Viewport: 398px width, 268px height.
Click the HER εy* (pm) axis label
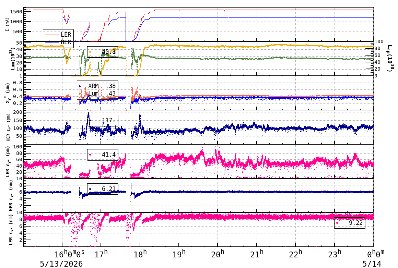8,127
